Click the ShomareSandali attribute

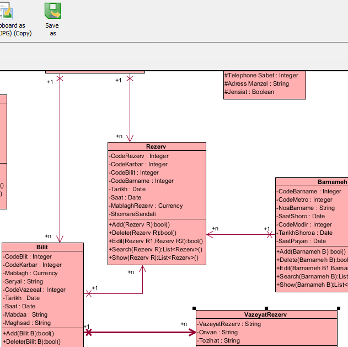[x=132, y=214]
